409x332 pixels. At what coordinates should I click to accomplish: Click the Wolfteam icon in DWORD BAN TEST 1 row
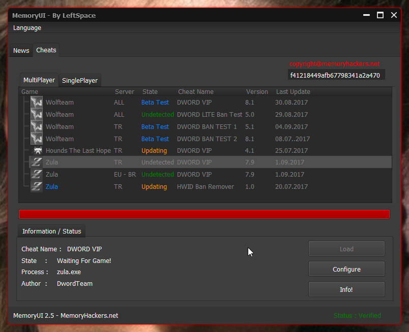coord(37,126)
